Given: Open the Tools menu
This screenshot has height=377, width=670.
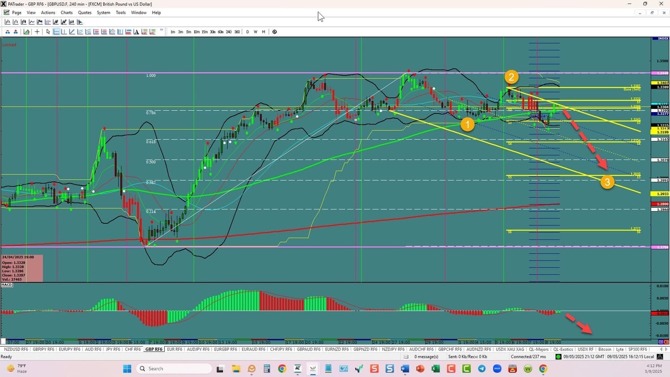Looking at the screenshot, I should tap(121, 13).
